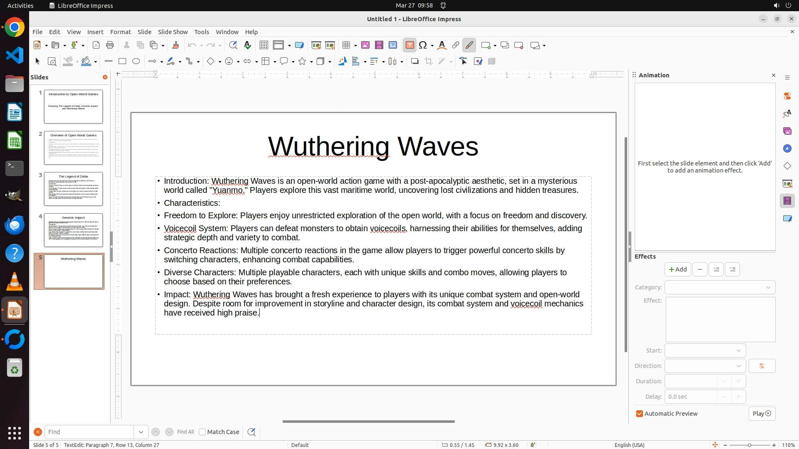This screenshot has width=799, height=449.
Task: Toggle Display Grid icon
Action: [x=263, y=45]
